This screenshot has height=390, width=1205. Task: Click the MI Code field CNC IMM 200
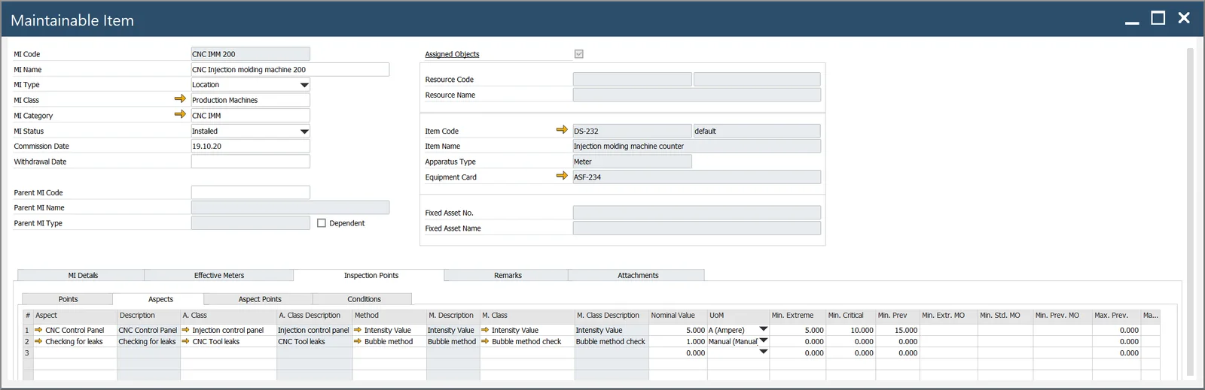click(251, 54)
